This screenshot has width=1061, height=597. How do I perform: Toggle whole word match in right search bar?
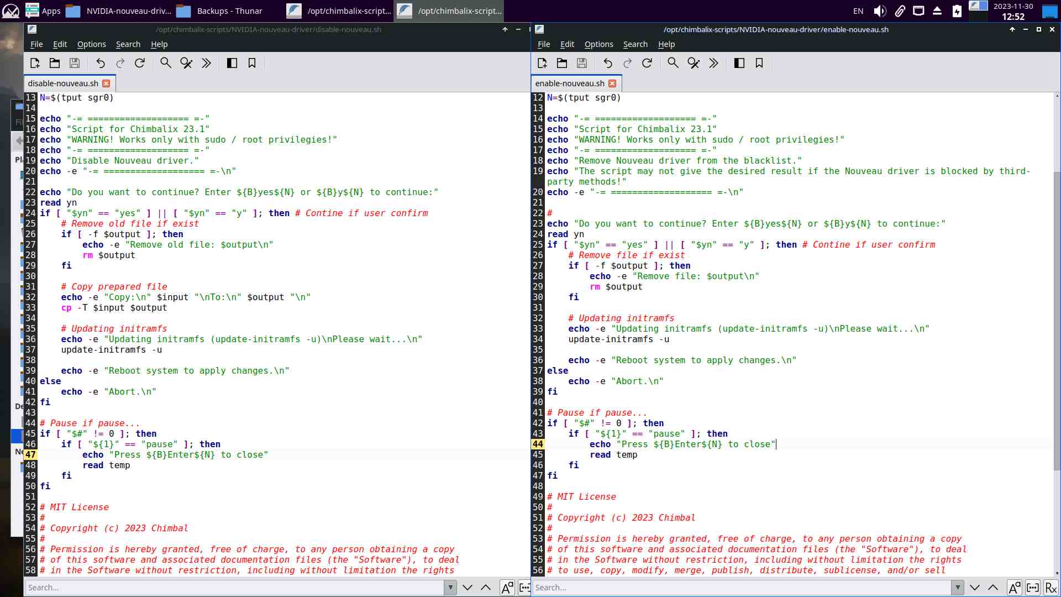pyautogui.click(x=1032, y=587)
